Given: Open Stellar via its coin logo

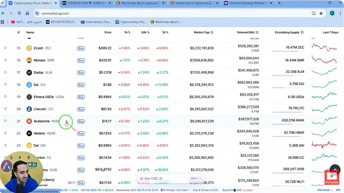Looking at the screenshot, I should 29,72.
